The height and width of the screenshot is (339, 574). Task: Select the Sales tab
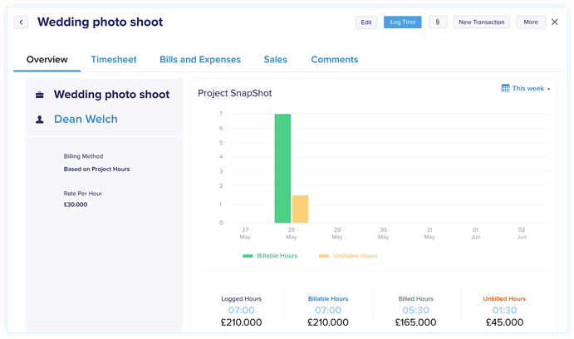tap(275, 59)
